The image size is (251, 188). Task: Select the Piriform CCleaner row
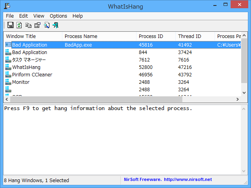tap(122, 75)
